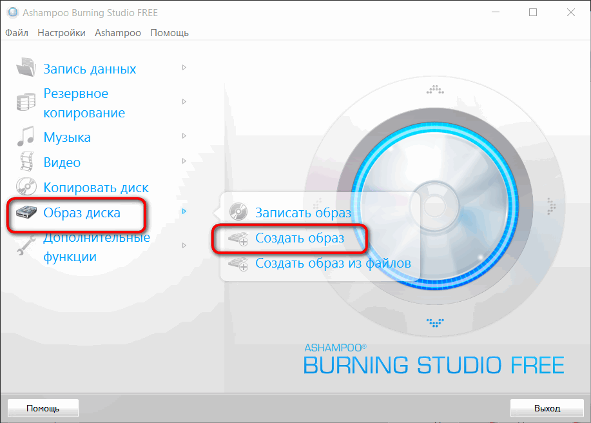Click the Резервное копирование database icon
Image resolution: width=591 pixels, height=423 pixels.
pyautogui.click(x=26, y=102)
